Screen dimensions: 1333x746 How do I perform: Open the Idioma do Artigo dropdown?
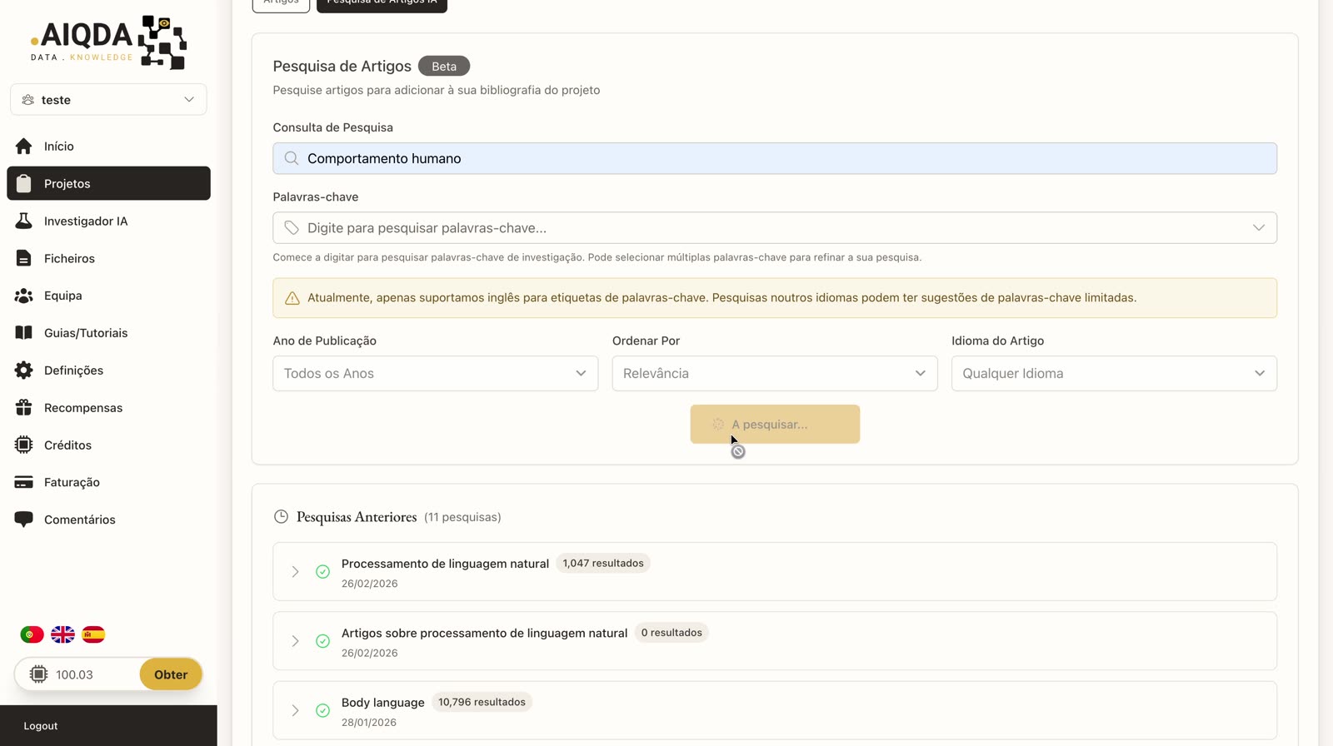(x=1114, y=374)
